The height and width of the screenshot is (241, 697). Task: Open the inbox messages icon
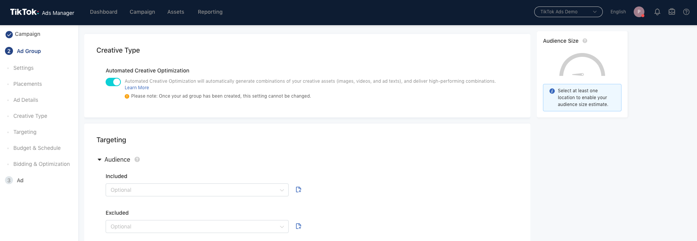pyautogui.click(x=672, y=12)
